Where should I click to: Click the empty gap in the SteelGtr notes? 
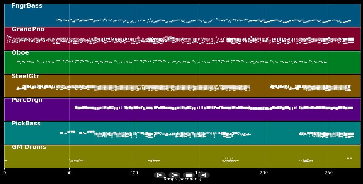(x=260, y=88)
